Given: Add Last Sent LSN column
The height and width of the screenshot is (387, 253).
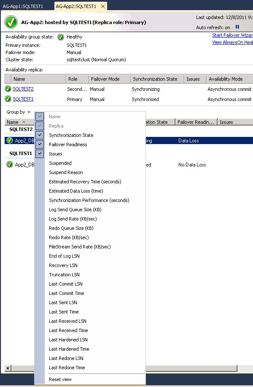Looking at the screenshot, I should [x=63, y=303].
